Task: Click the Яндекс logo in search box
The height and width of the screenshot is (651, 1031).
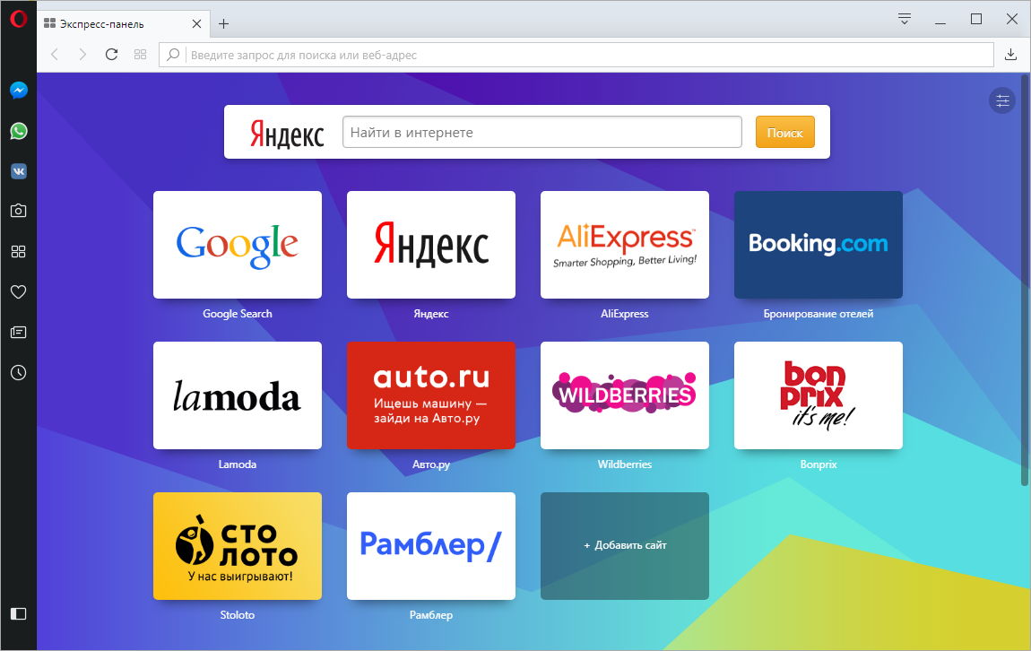Action: click(x=288, y=134)
